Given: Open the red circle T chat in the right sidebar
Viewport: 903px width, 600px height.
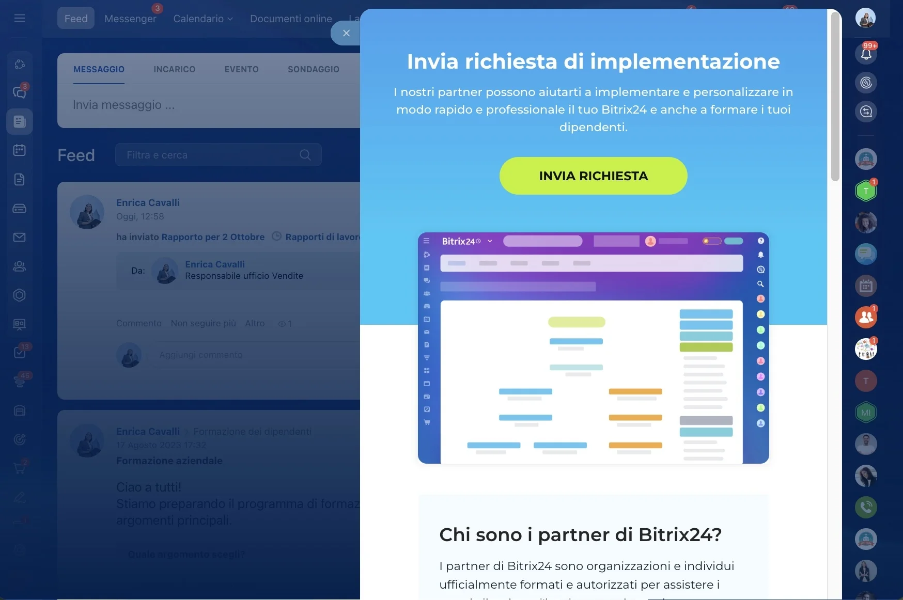Looking at the screenshot, I should pos(866,381).
